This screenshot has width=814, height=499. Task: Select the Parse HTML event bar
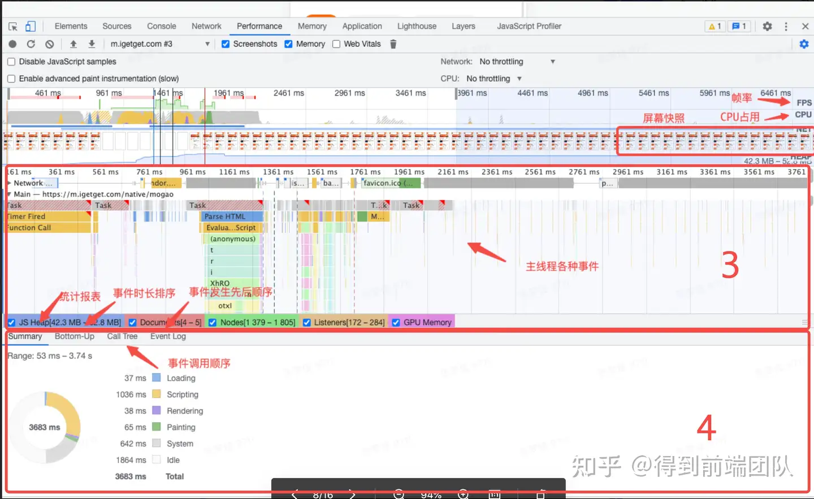(x=232, y=216)
